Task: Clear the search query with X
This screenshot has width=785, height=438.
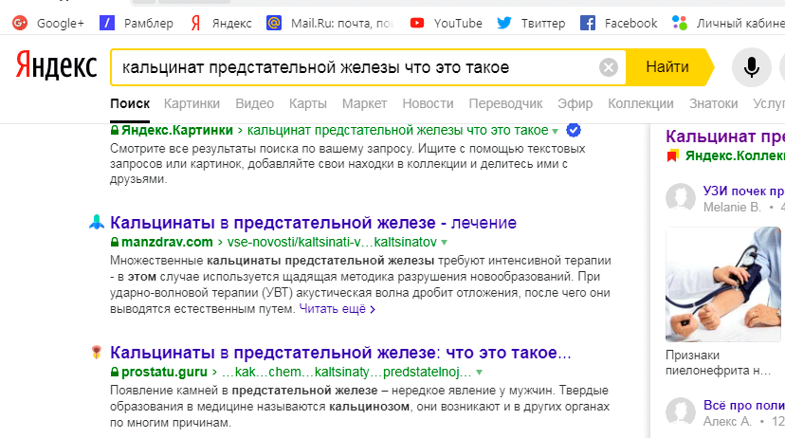Action: [609, 67]
